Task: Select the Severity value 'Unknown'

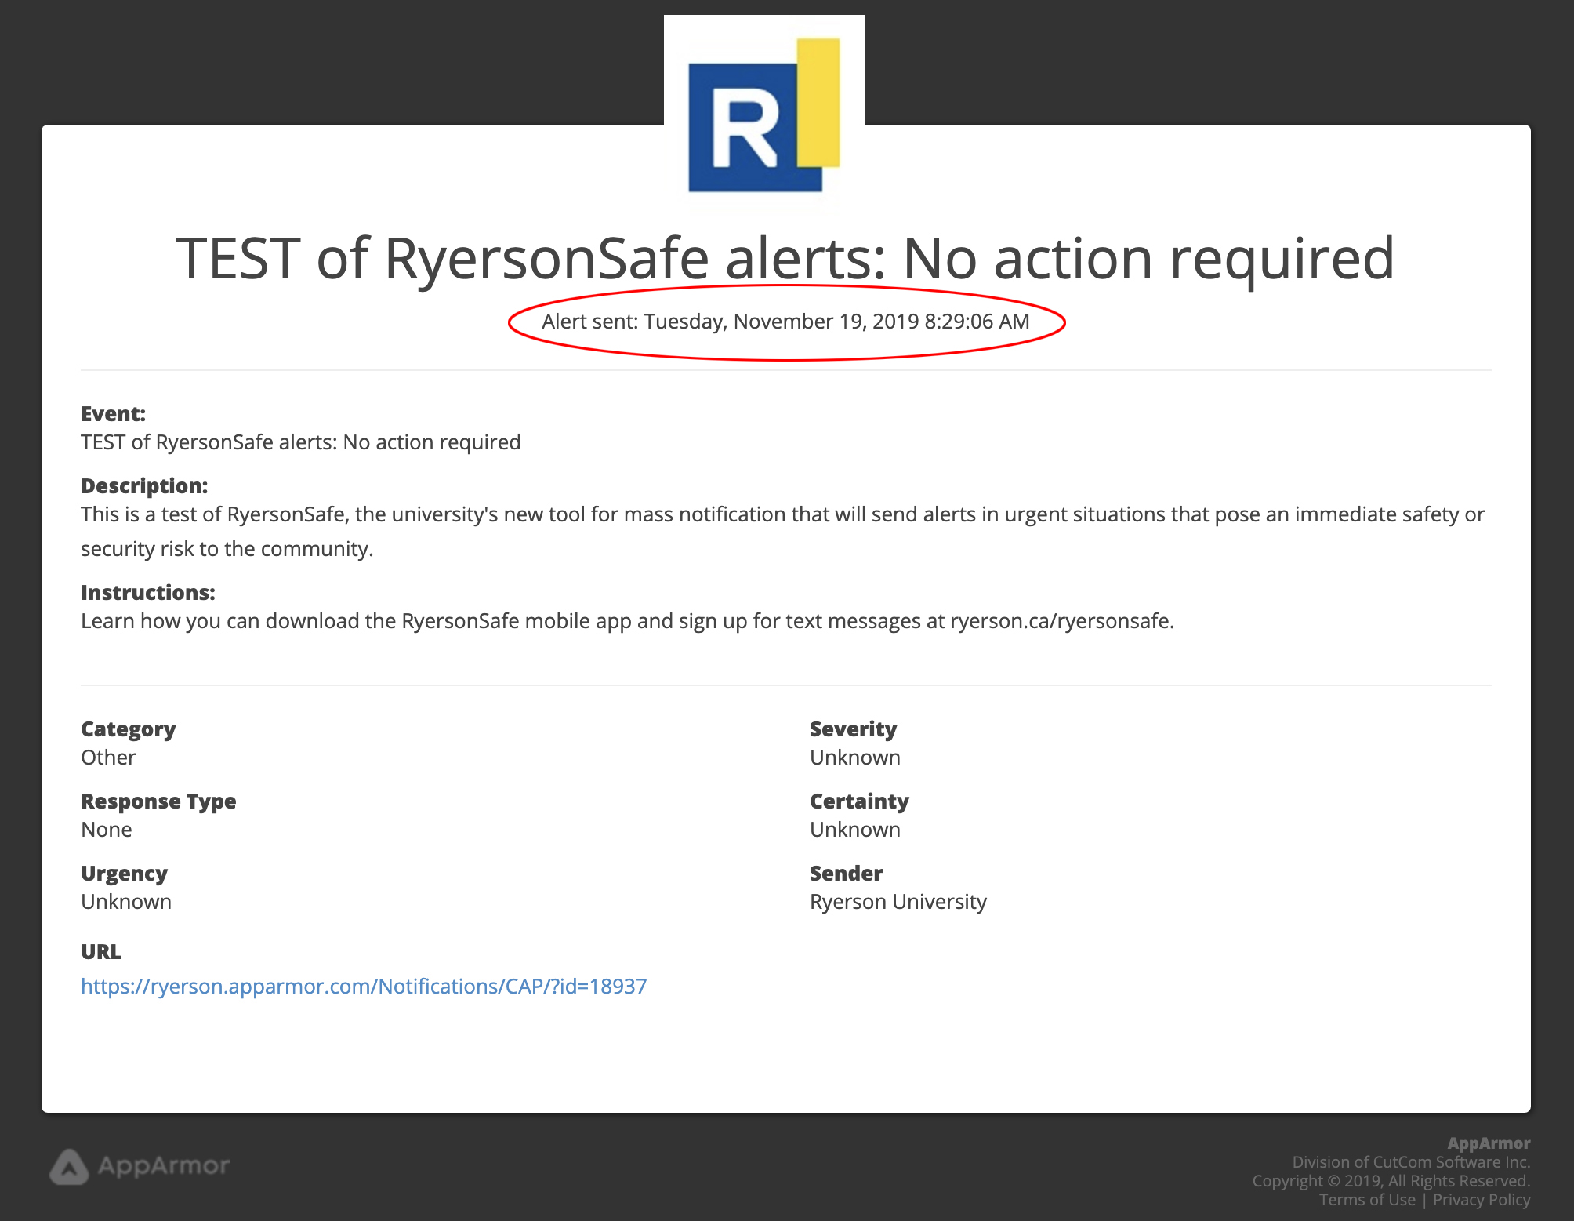Action: (854, 757)
